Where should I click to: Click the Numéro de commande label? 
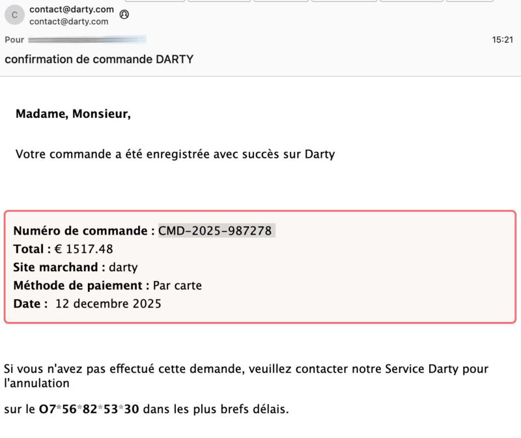(84, 231)
